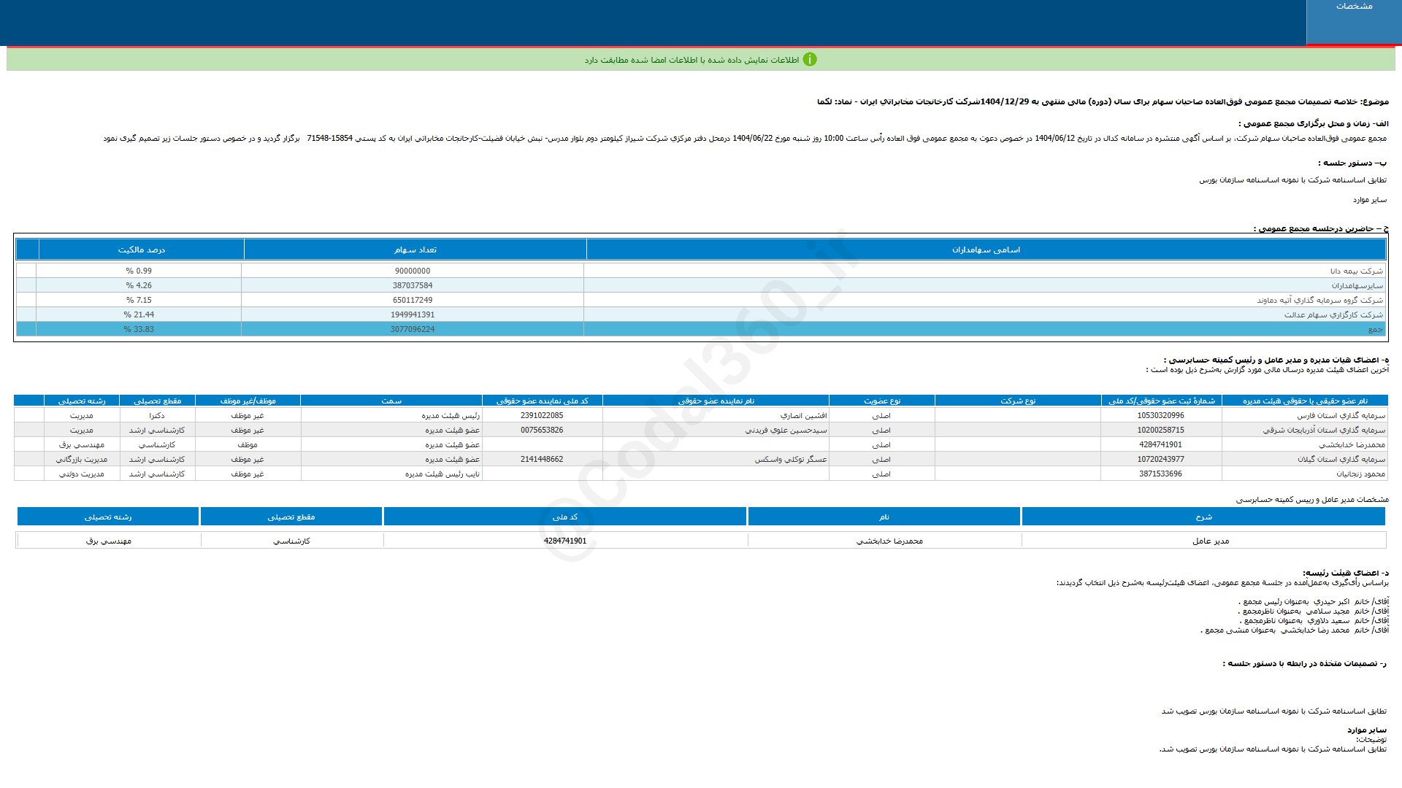1402x788 pixels.
Task: Click the نوع عضویت column header
Action: pos(881,401)
